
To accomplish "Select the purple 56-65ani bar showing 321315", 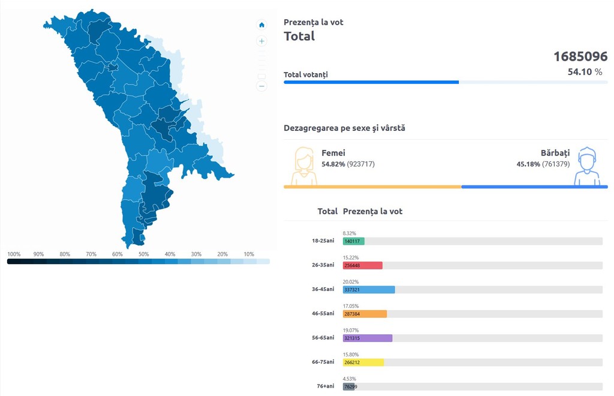I will pos(368,338).
